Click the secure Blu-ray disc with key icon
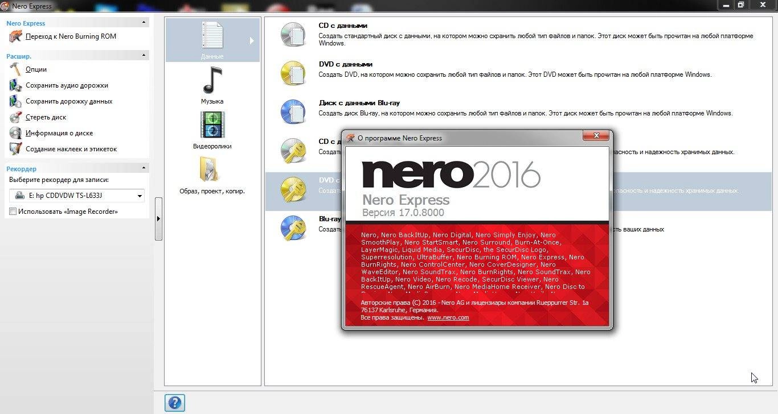778x414 pixels. 293,228
